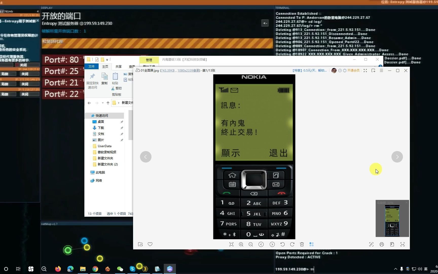The image size is (438, 274).
Task: Click the compress file icon in viewer toolbar
Action: click(392, 244)
